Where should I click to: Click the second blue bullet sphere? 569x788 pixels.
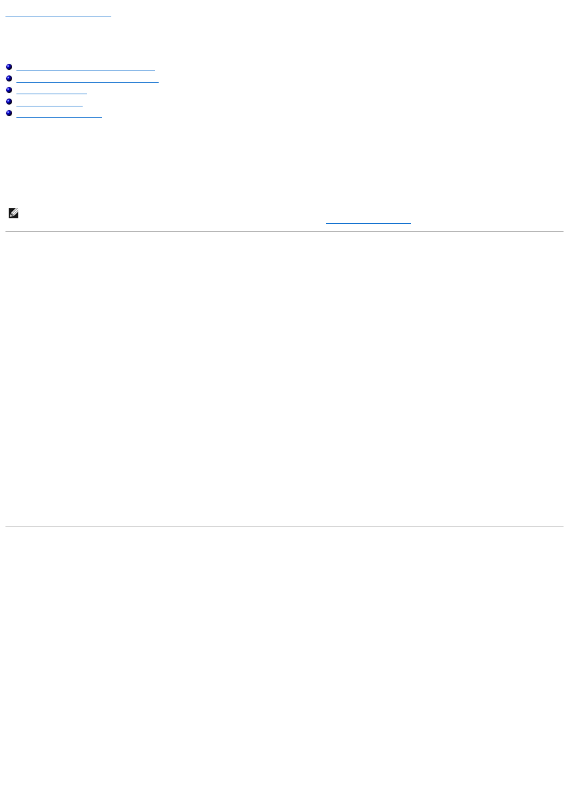click(9, 79)
